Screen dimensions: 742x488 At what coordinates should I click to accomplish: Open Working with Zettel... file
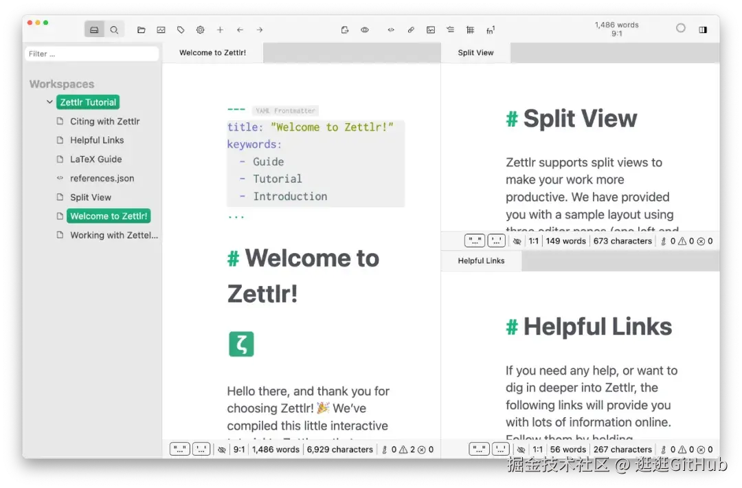tap(114, 235)
